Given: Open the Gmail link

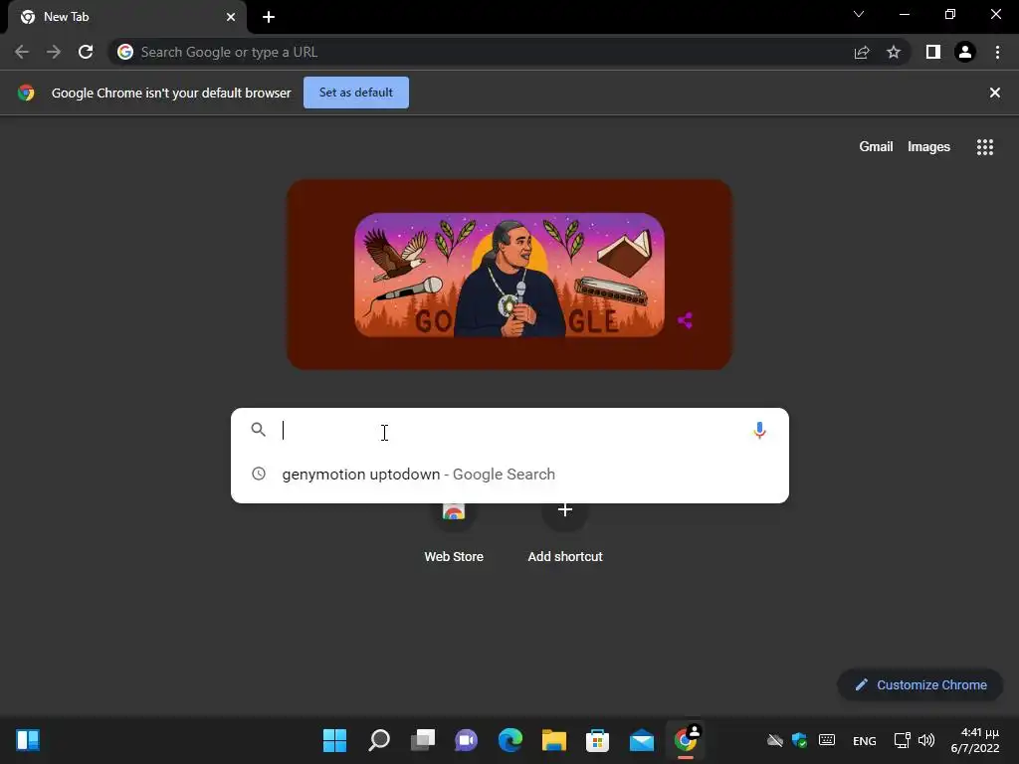Looking at the screenshot, I should coord(876,147).
